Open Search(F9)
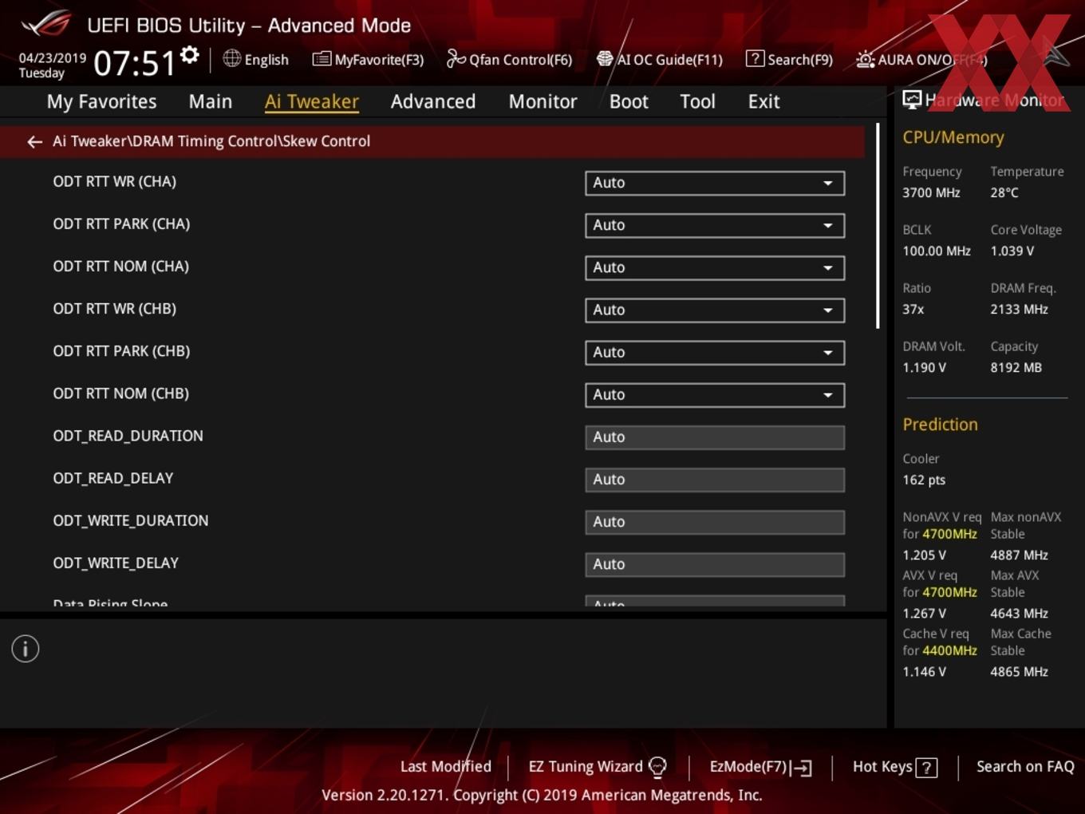1085x814 pixels. tap(789, 59)
